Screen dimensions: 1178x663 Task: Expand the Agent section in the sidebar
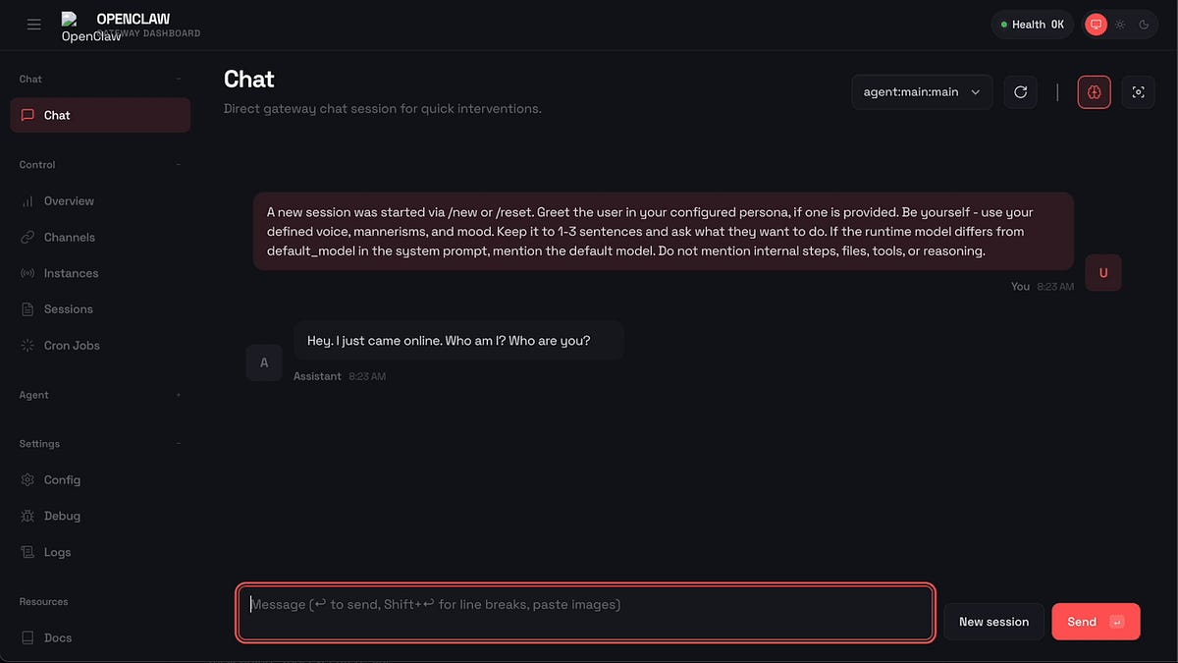(179, 395)
